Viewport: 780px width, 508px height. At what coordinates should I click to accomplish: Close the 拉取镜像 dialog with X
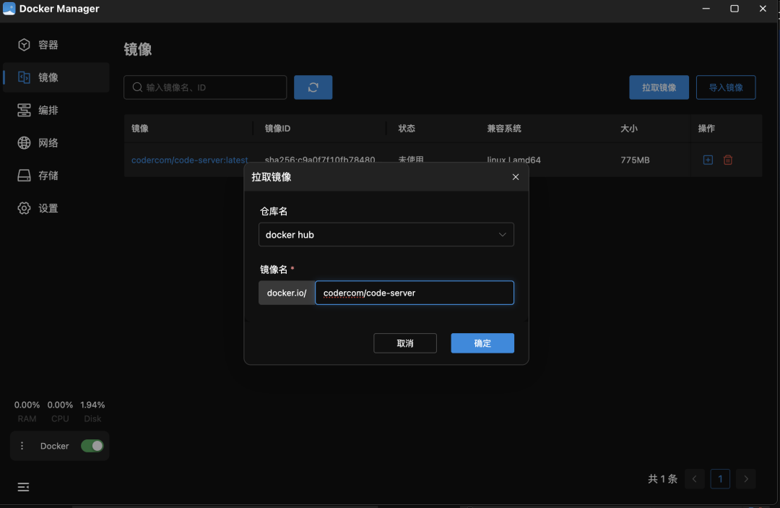(x=516, y=177)
